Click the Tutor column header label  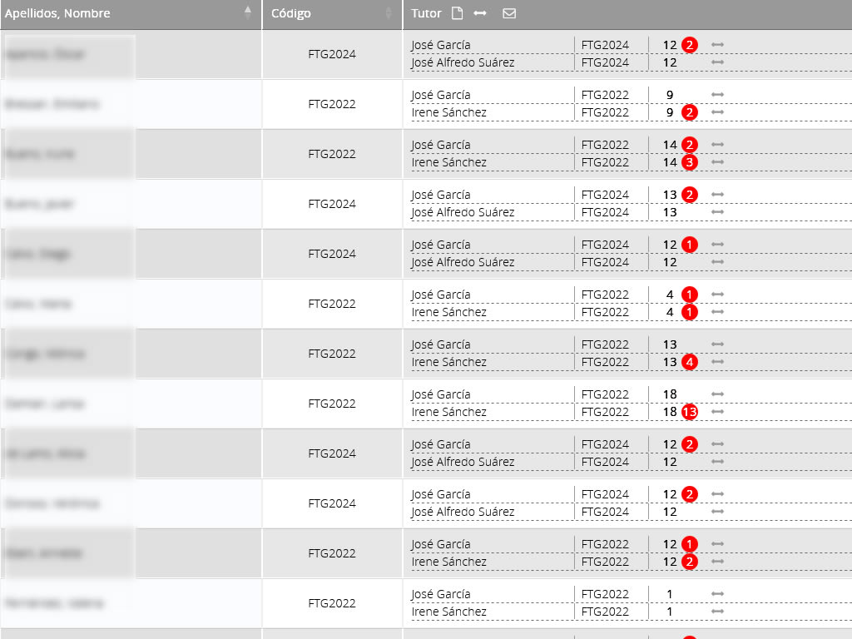coord(426,13)
